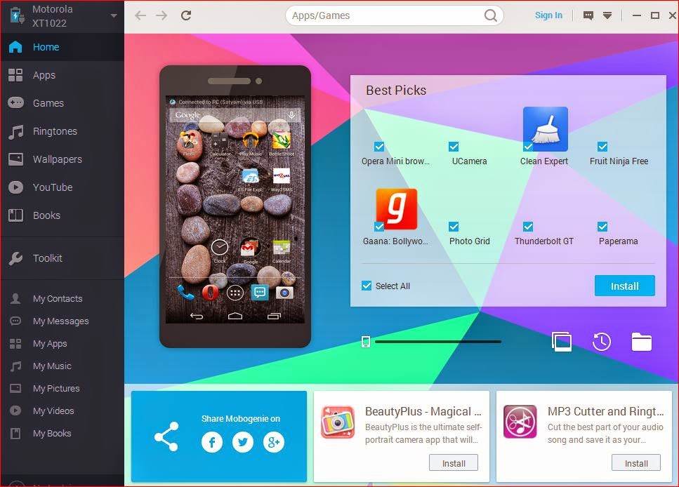
Task: Open the Apps section
Action: pos(62,75)
